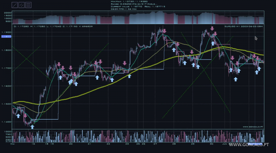Image resolution: width=276 pixels, height=153 pixels.
Task: Click the blue buy arrow above date 23
Action: click(129, 76)
